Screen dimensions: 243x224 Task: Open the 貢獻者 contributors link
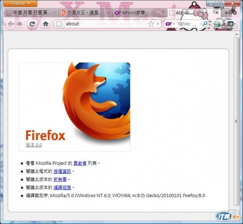coord(80,163)
